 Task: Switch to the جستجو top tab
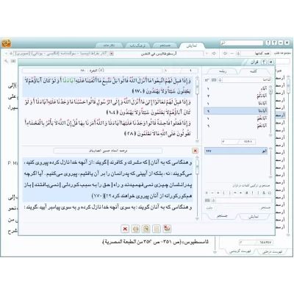pyautogui.click(x=165, y=46)
